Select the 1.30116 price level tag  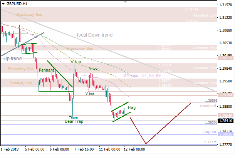pos(226,59)
